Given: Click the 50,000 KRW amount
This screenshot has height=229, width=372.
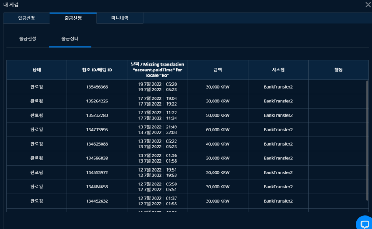Looking at the screenshot, I should 218,115.
